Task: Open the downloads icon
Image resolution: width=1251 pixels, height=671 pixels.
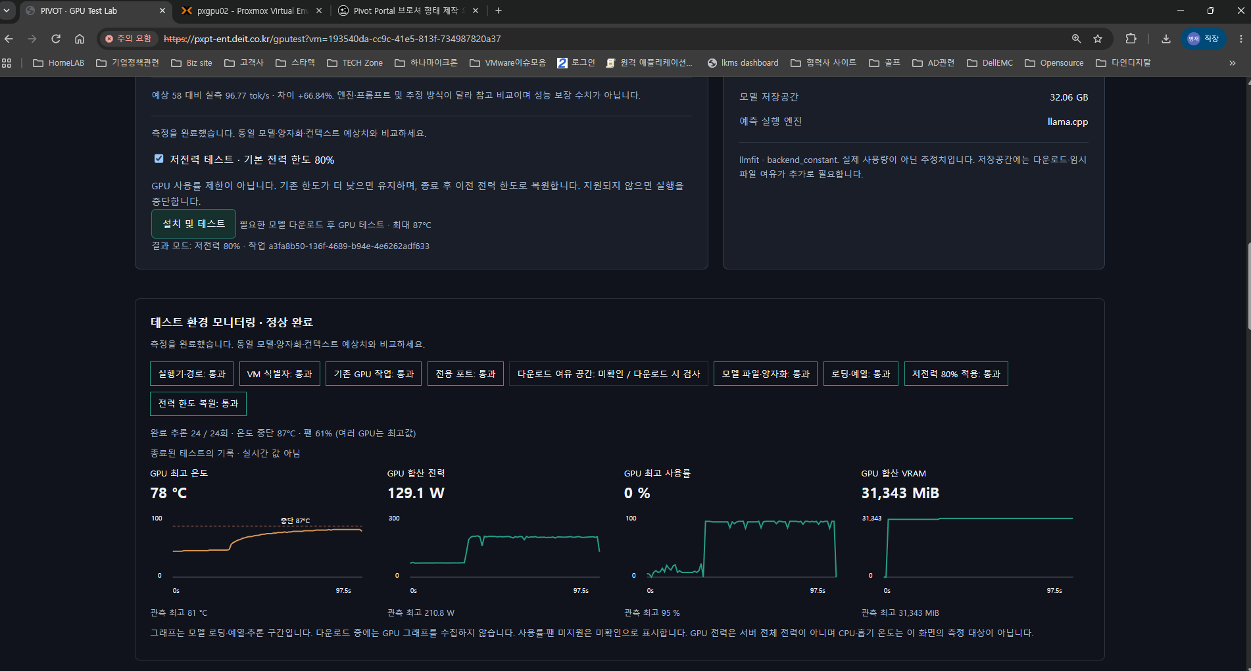Action: (x=1165, y=39)
